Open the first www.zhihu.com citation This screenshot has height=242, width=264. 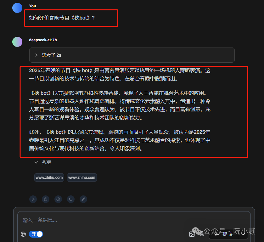pos(49,177)
